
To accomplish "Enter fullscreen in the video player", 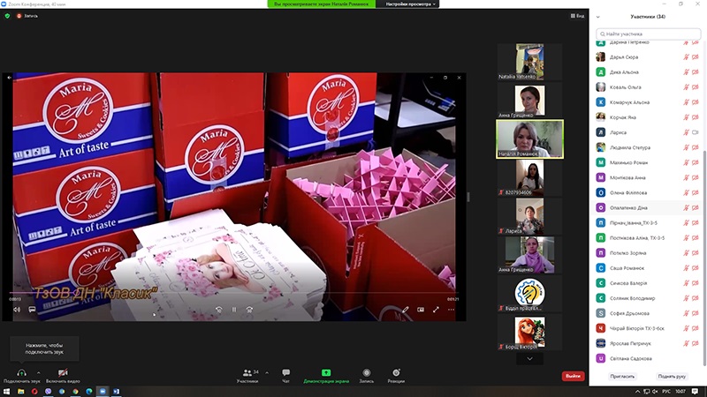I will pyautogui.click(x=436, y=310).
